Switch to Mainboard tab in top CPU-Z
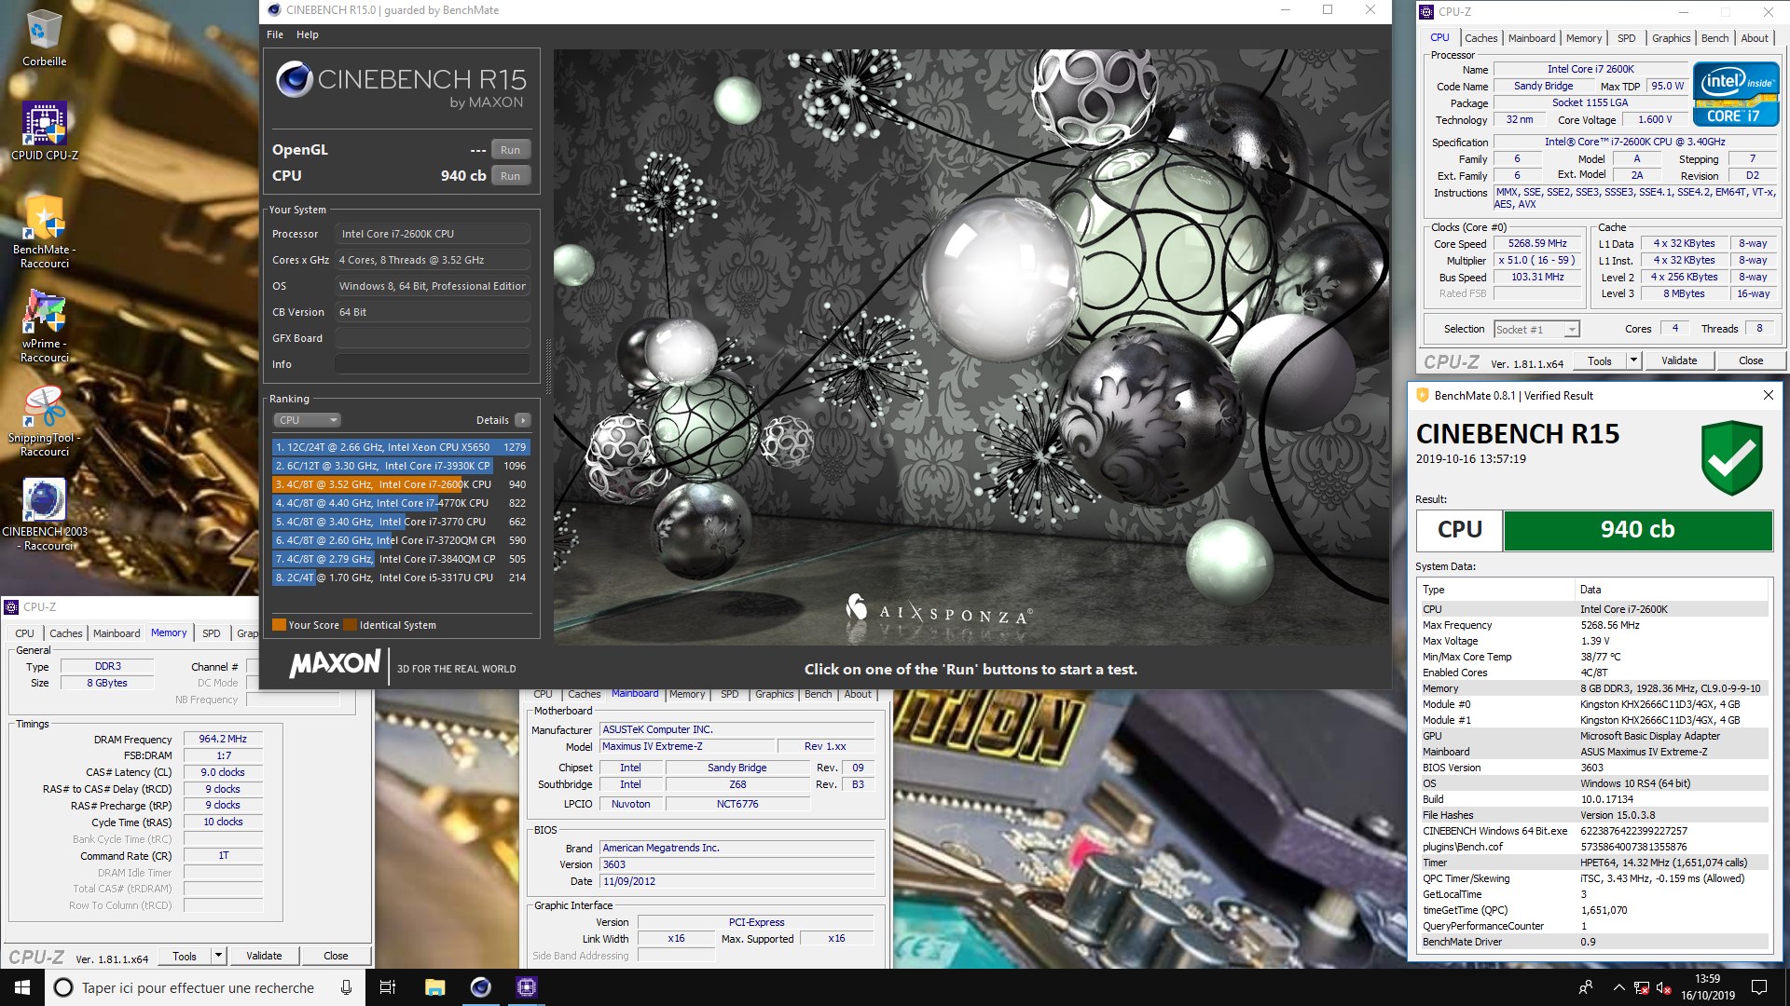This screenshot has width=1790, height=1006. 1532,38
